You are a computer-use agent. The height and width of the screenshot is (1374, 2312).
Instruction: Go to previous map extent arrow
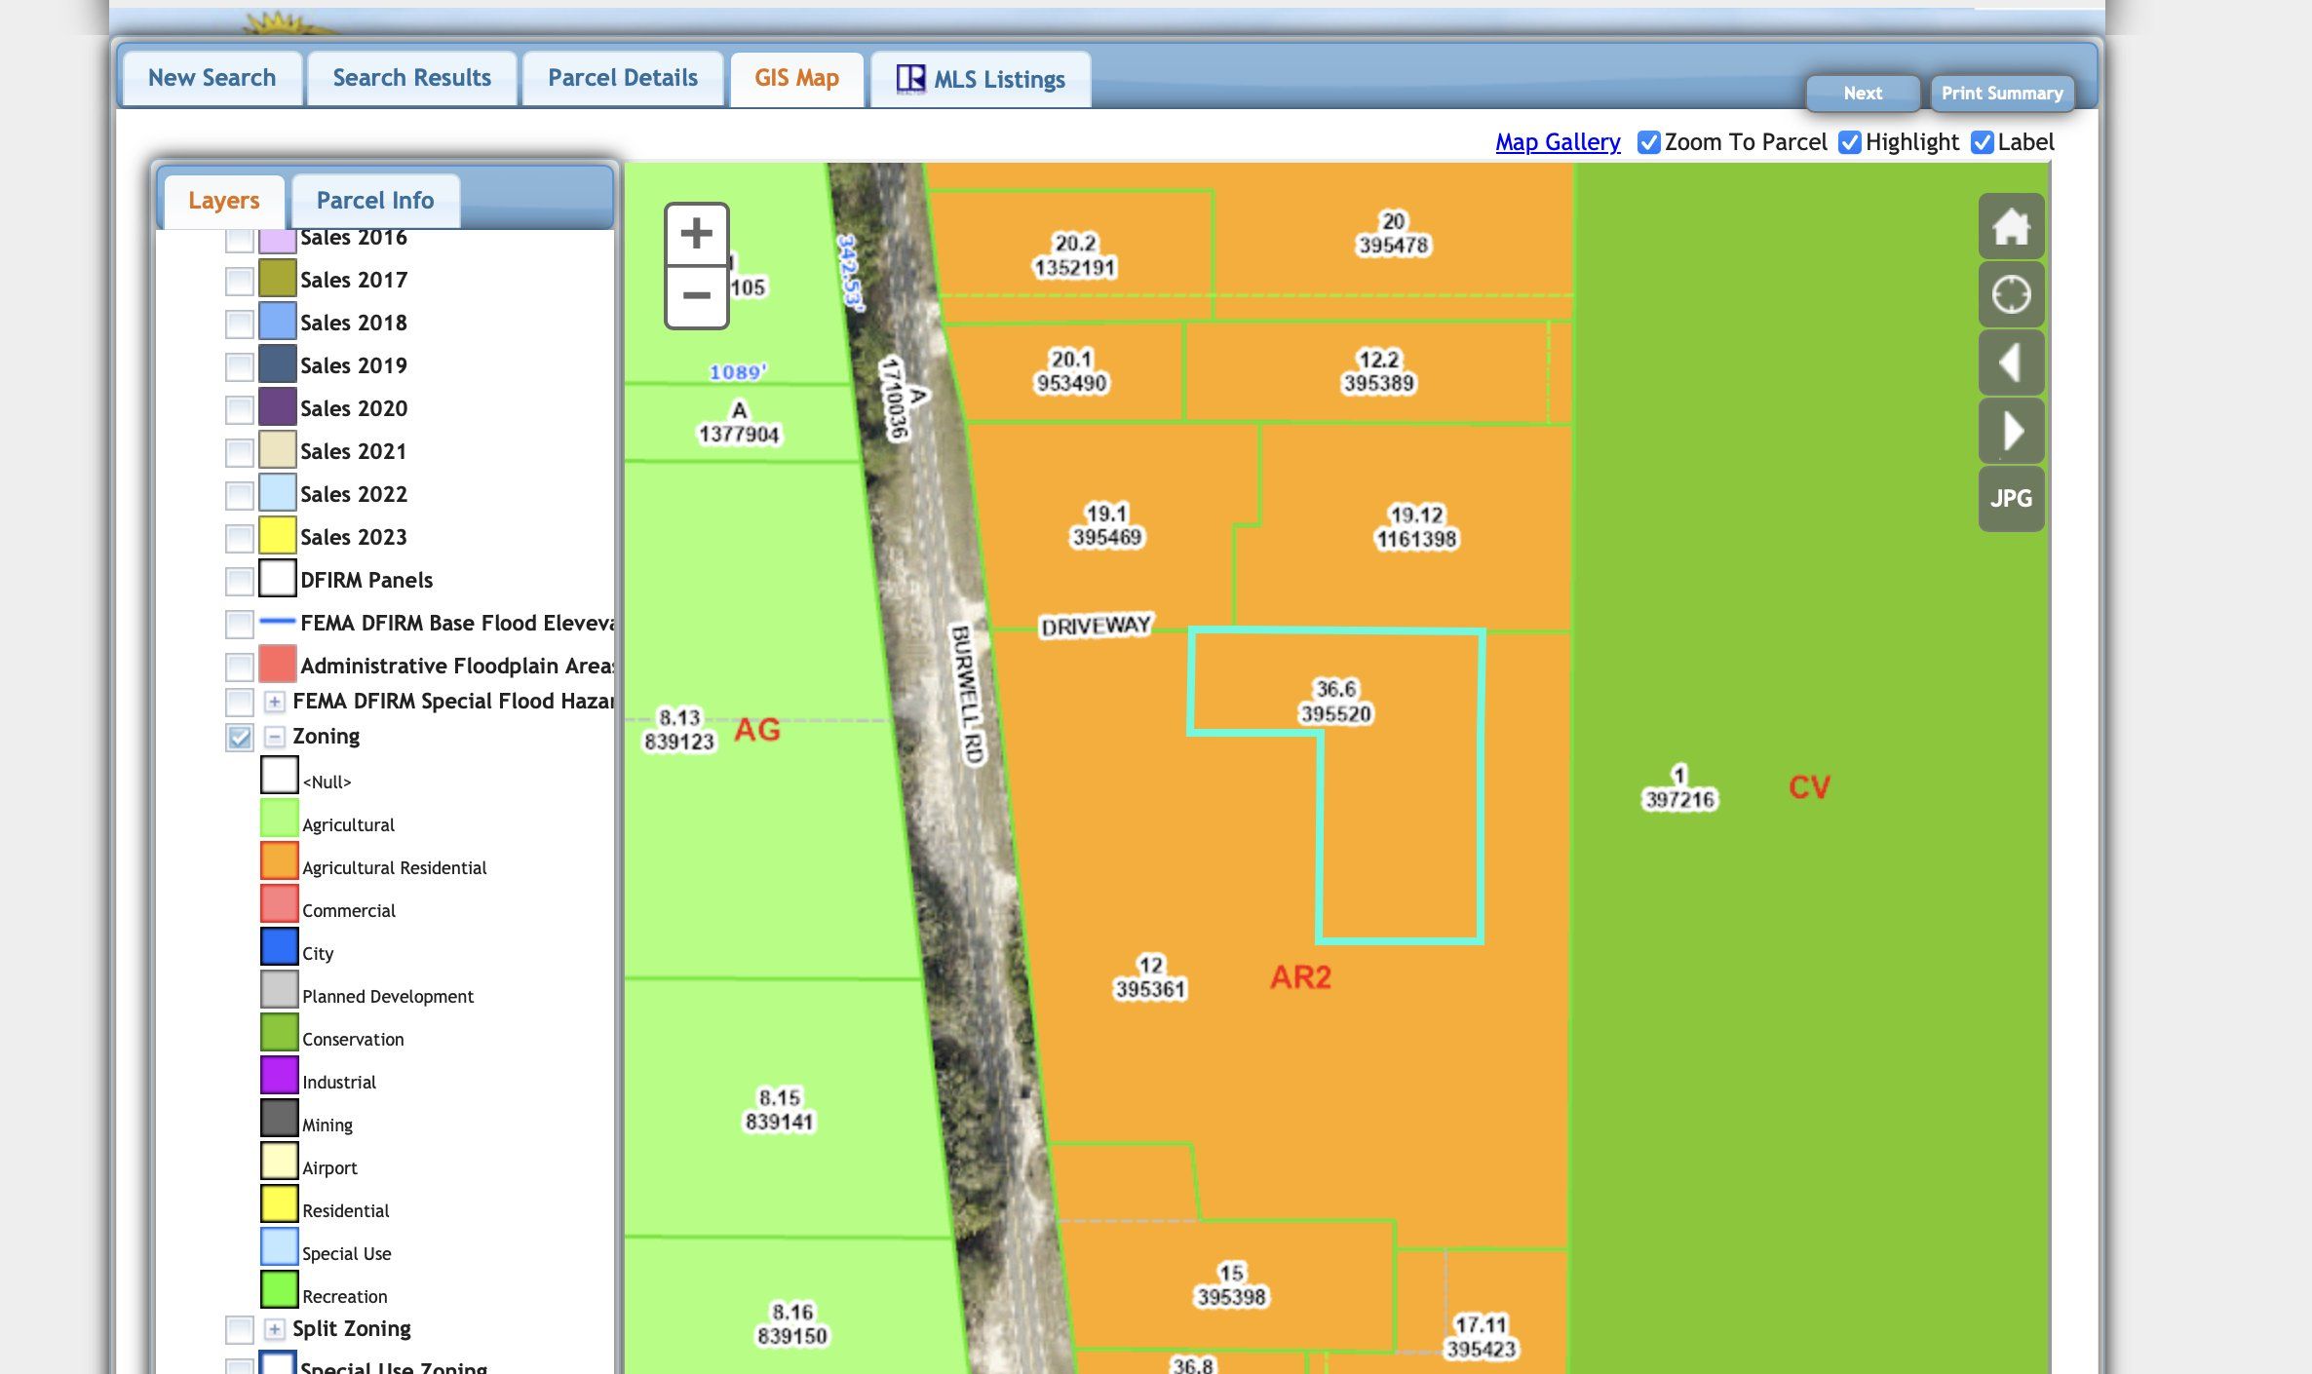[2011, 363]
